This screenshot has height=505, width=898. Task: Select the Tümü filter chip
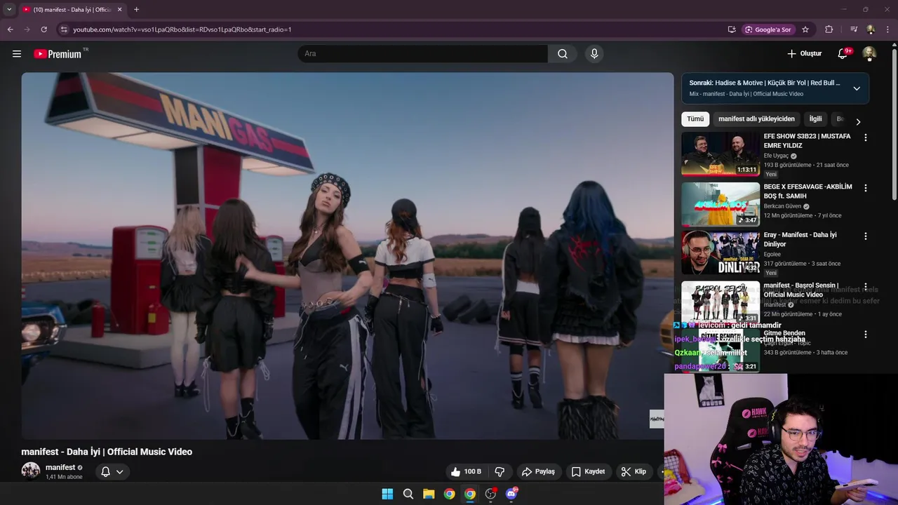695,119
